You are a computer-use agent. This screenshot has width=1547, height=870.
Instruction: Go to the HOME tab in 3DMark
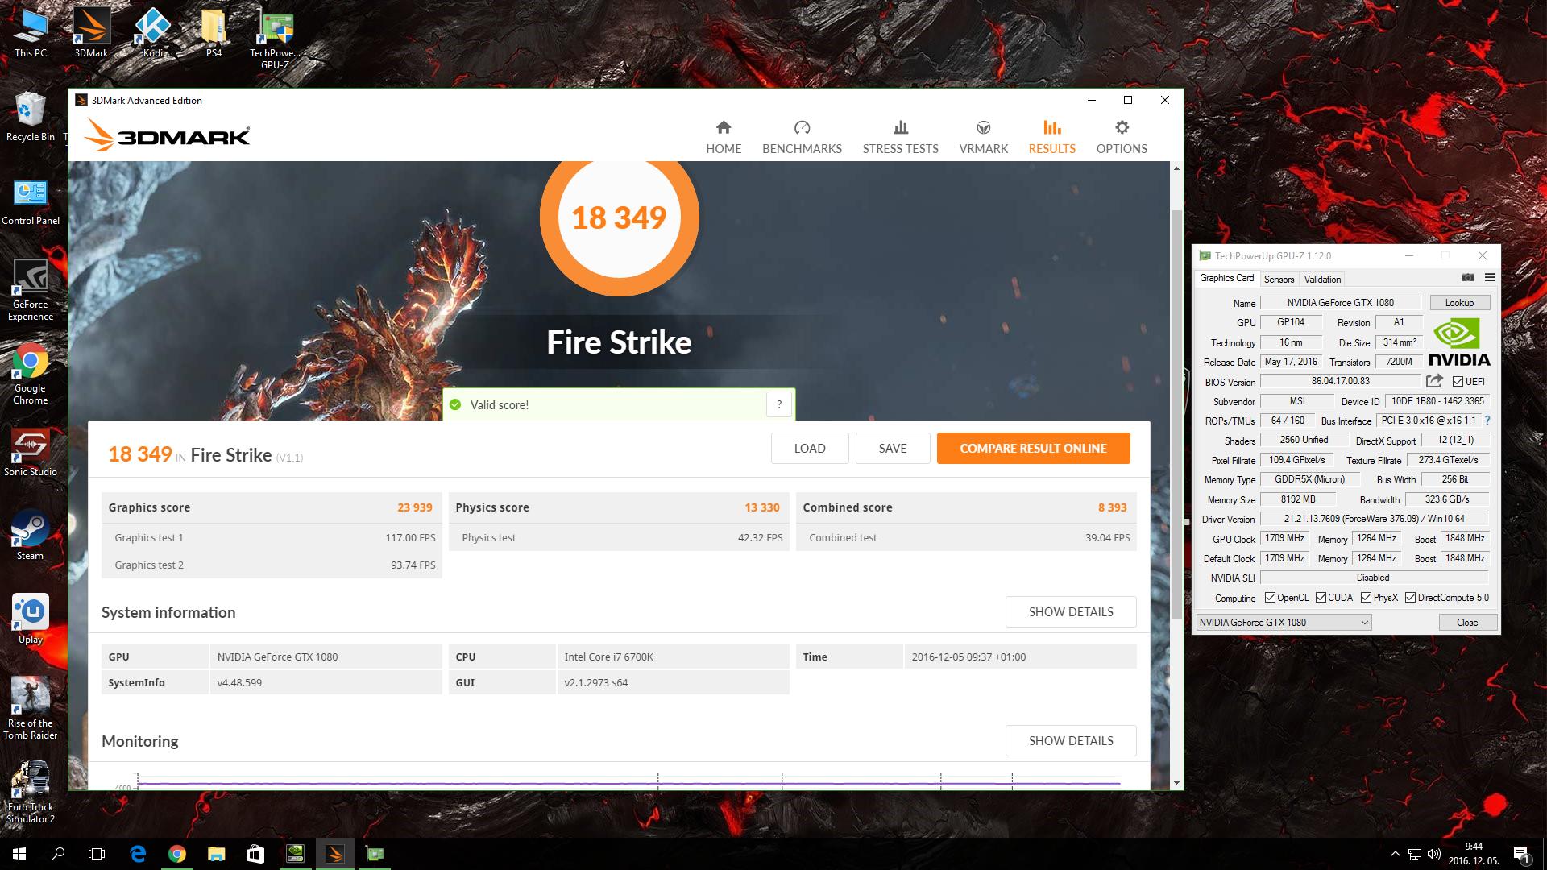[x=724, y=137]
